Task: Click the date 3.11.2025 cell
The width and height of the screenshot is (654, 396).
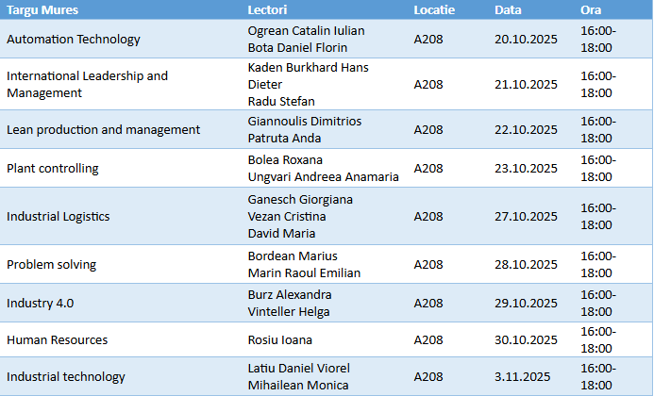Action: coord(522,377)
